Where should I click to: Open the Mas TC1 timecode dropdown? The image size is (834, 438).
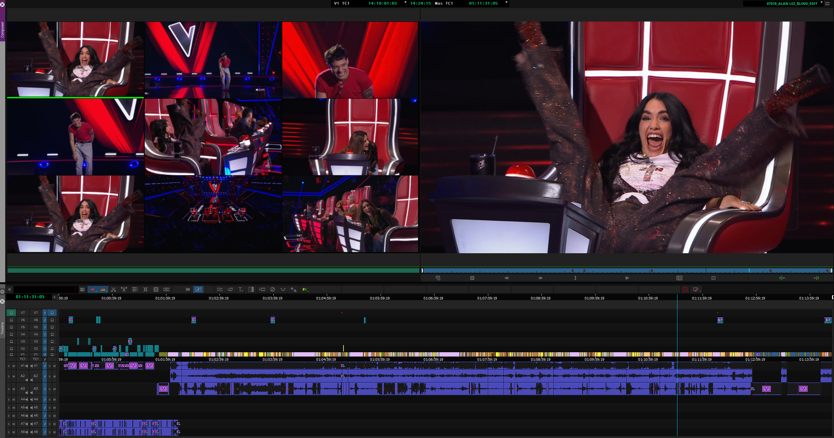pos(507,3)
